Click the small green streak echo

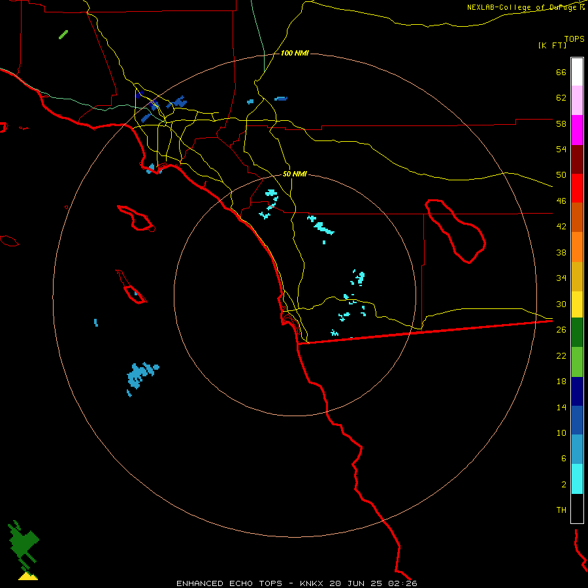tap(63, 35)
